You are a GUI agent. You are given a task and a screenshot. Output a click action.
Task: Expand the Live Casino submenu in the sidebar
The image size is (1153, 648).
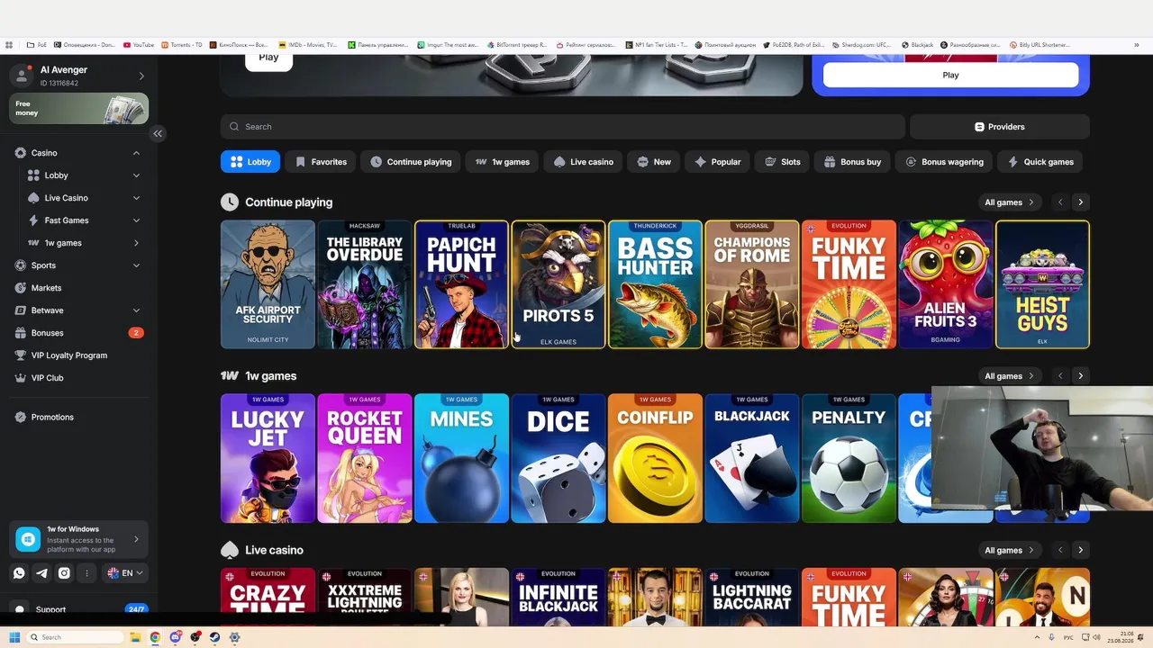(136, 198)
